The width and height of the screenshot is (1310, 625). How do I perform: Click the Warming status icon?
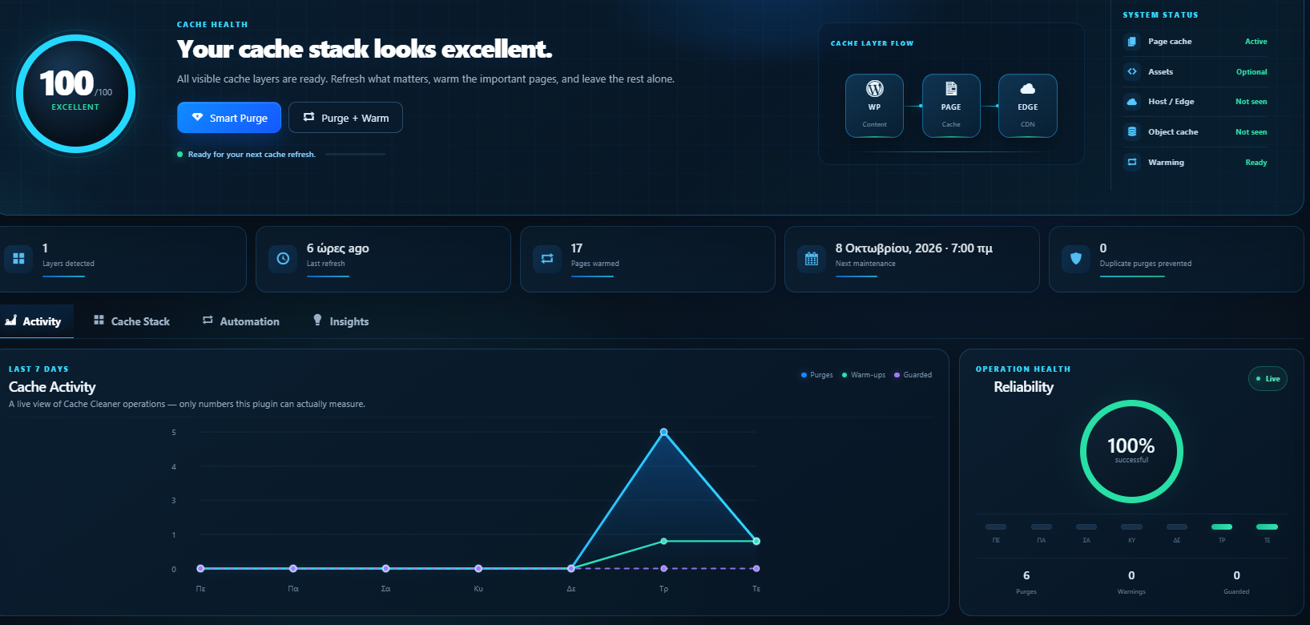1131,162
